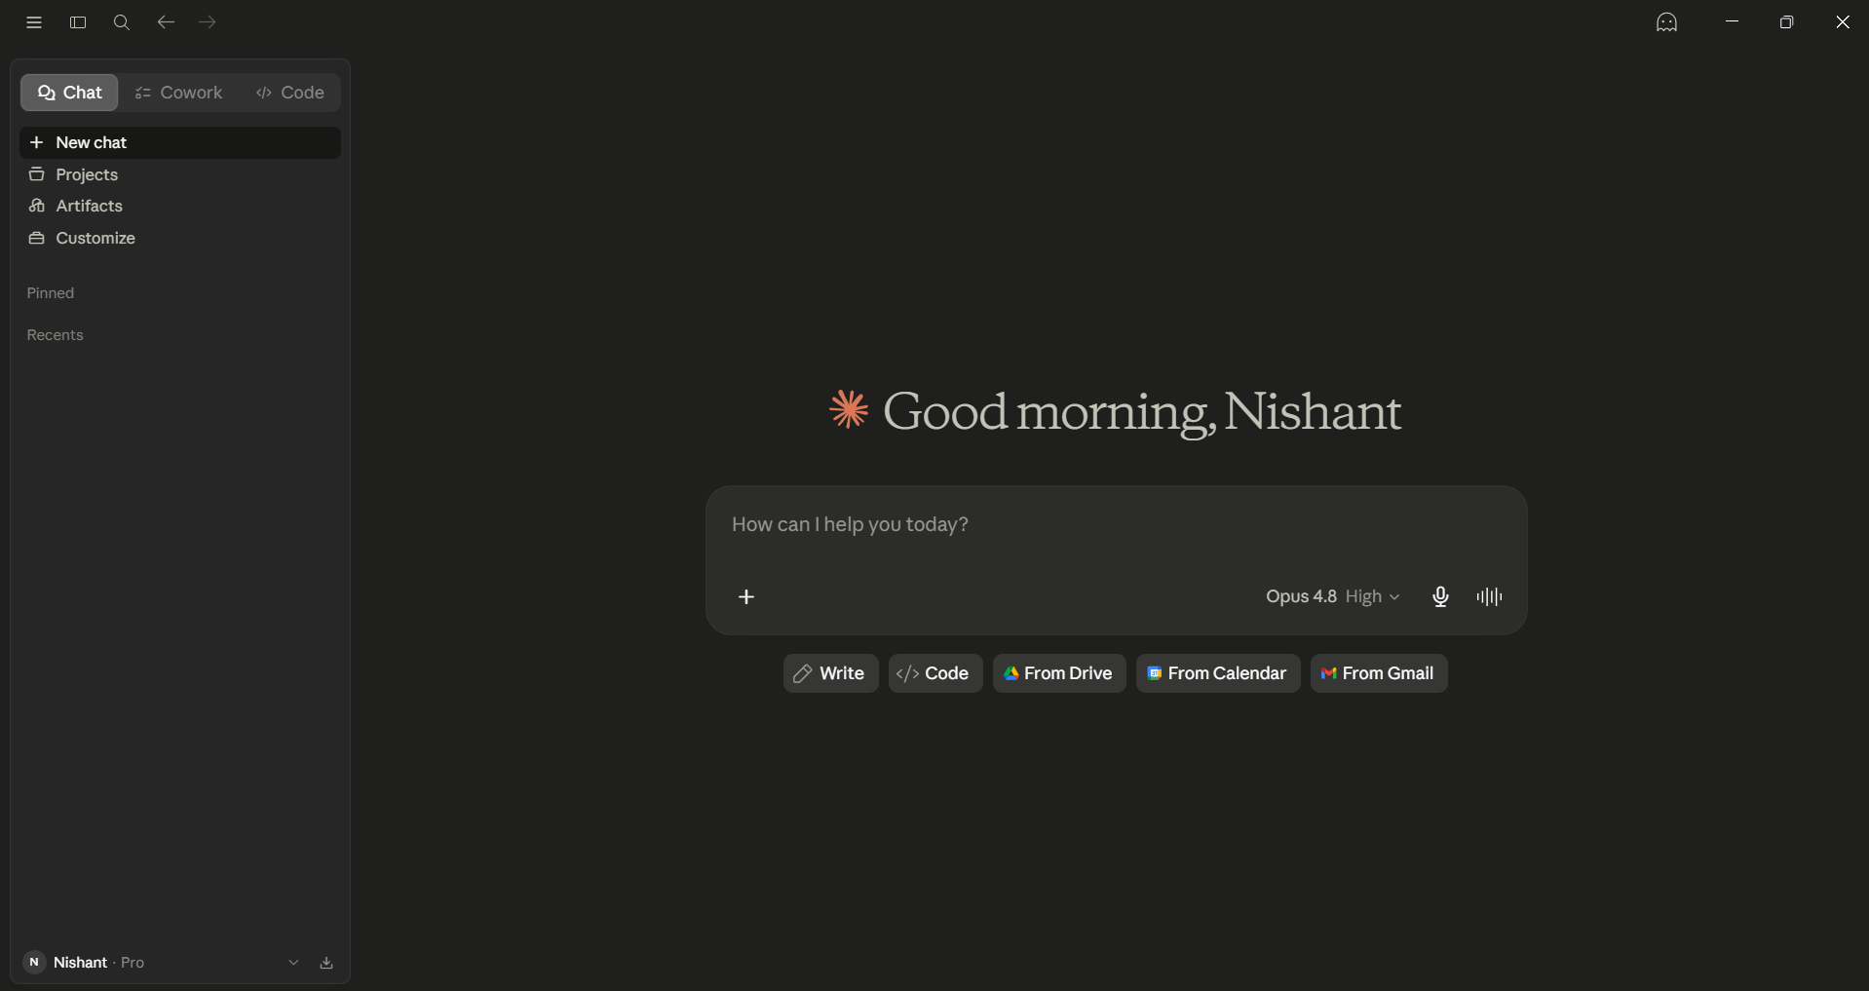Start a New chat
Screen dimensions: 1869x991
pyautogui.click(x=180, y=142)
